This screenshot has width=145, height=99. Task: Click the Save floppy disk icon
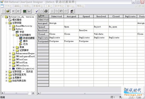click(x=29, y=11)
